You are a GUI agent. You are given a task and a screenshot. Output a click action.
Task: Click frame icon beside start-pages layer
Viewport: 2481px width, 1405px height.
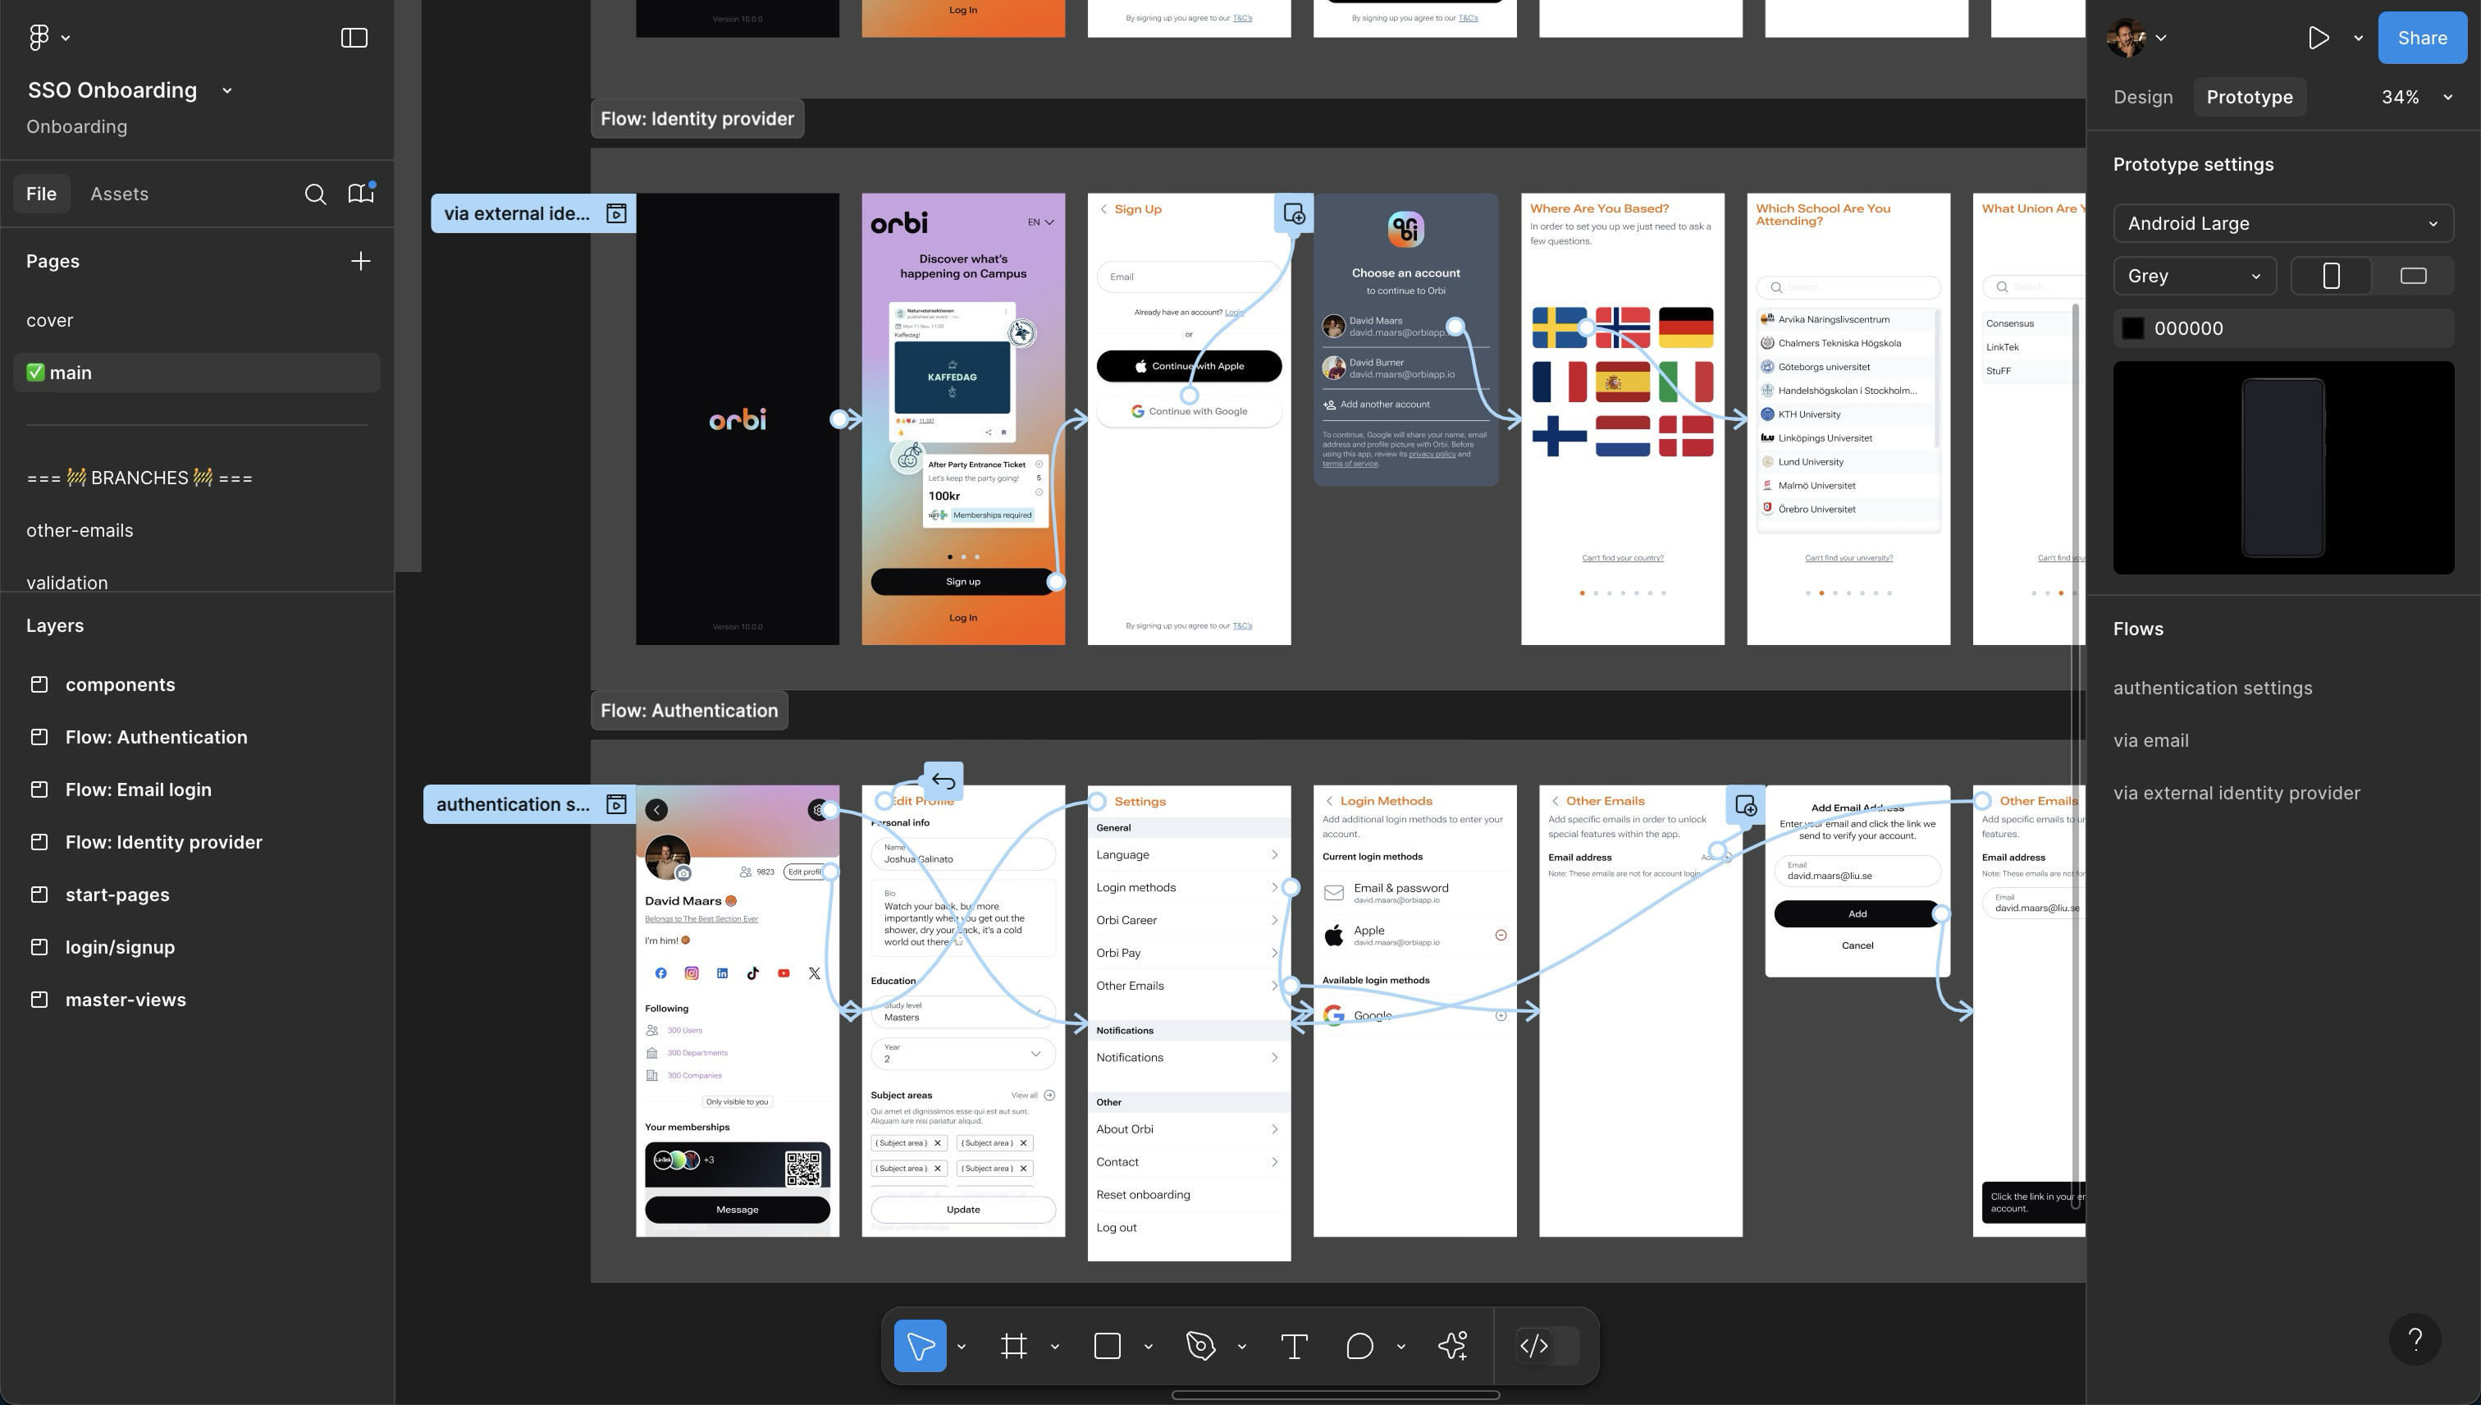[x=39, y=895]
